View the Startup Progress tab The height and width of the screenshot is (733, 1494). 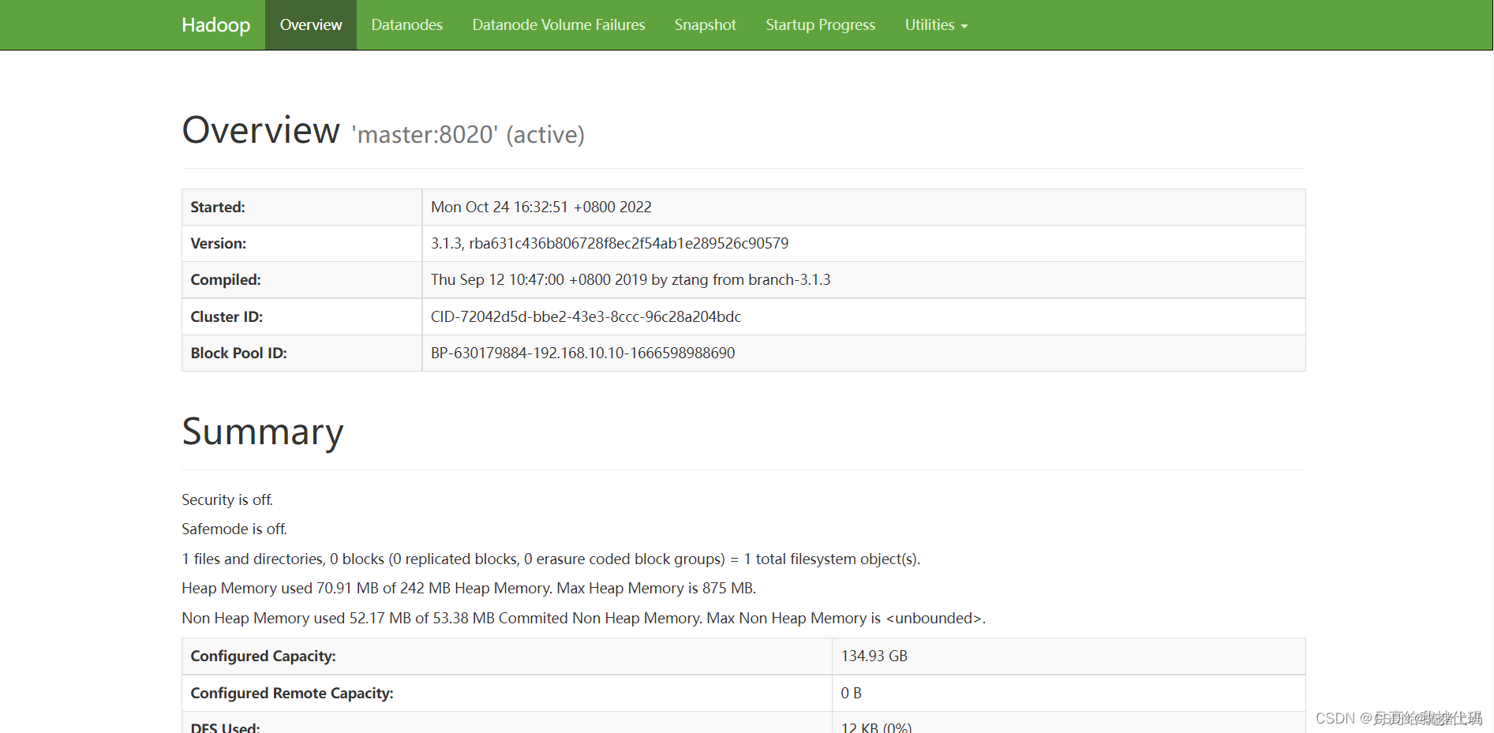820,25
